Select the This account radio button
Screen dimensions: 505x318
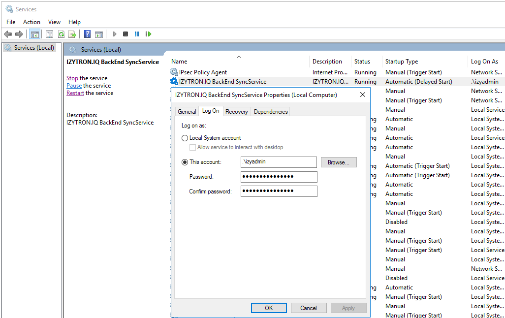tap(185, 162)
